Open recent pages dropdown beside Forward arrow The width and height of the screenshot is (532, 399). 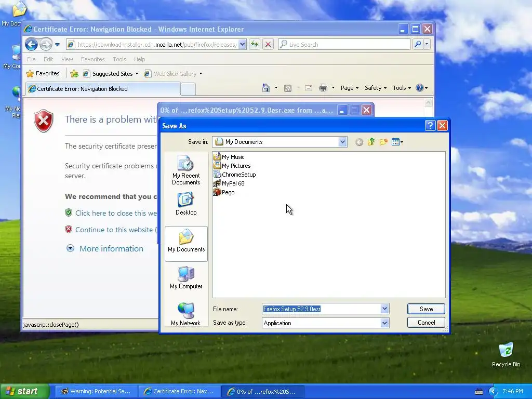tap(57, 45)
